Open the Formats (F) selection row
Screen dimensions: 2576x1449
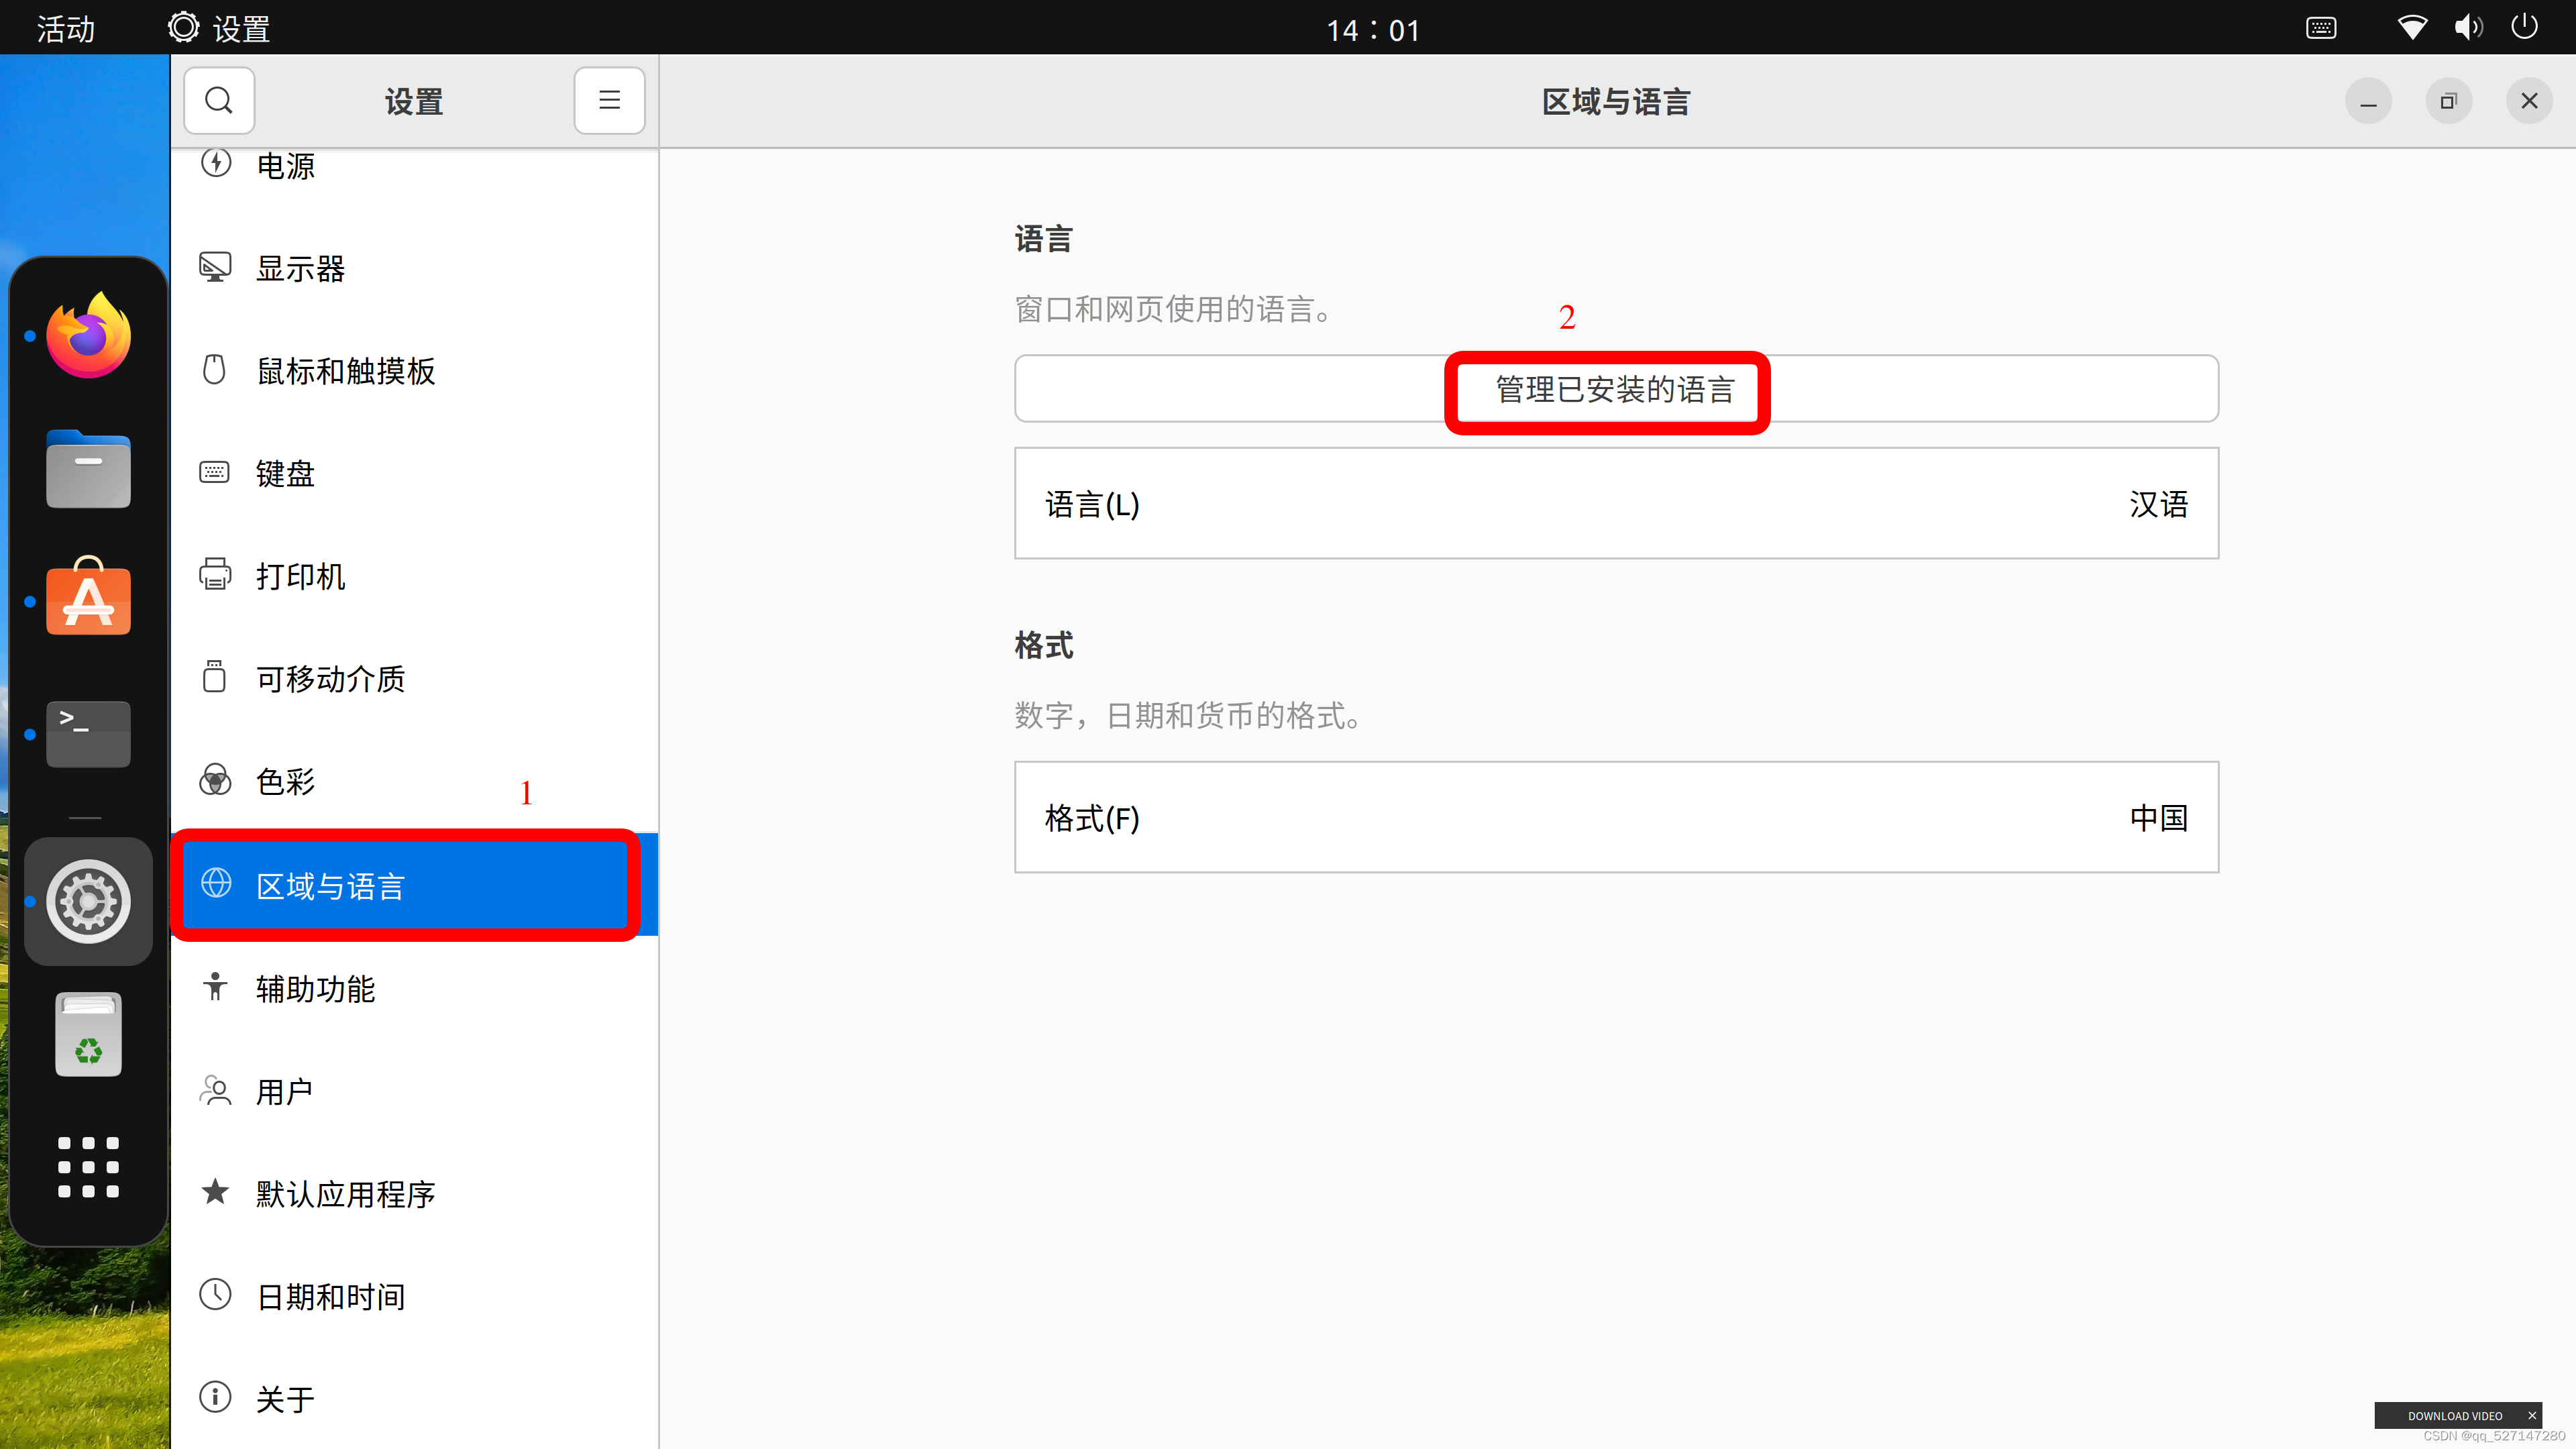[1615, 817]
